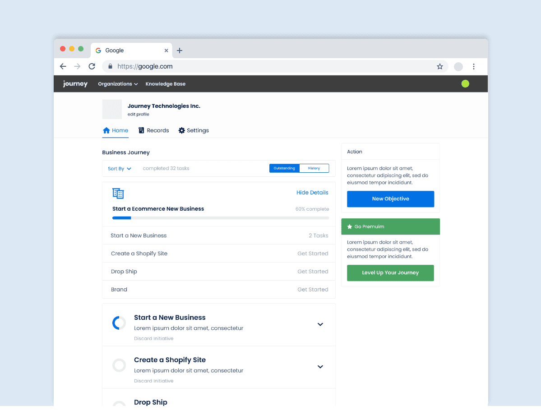
Task: Reload the page with refresh icon
Action: tap(92, 67)
